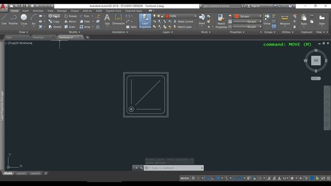Activate the Fillet command
The width and height of the screenshot is (331, 186).
[85, 22]
